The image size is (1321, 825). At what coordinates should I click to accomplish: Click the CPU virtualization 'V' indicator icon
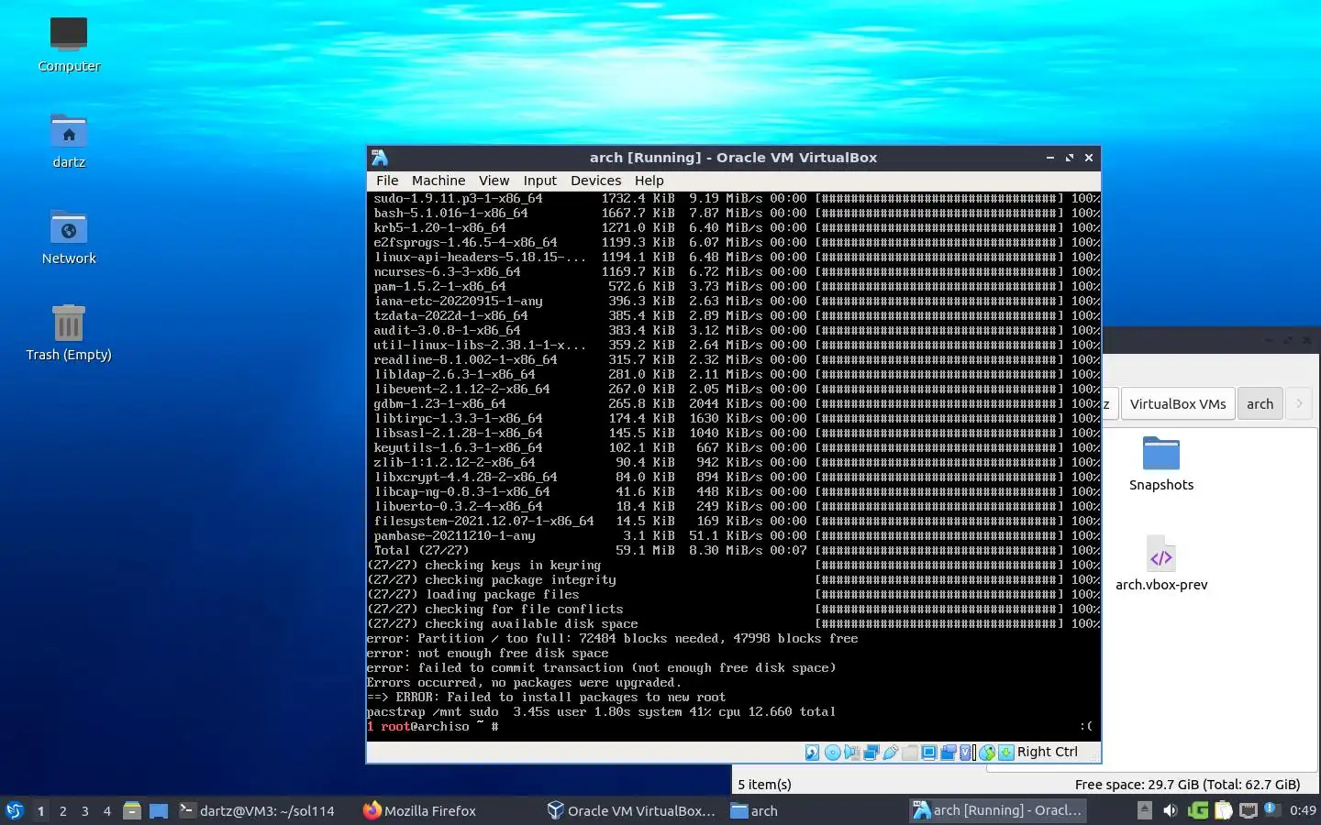[966, 753]
